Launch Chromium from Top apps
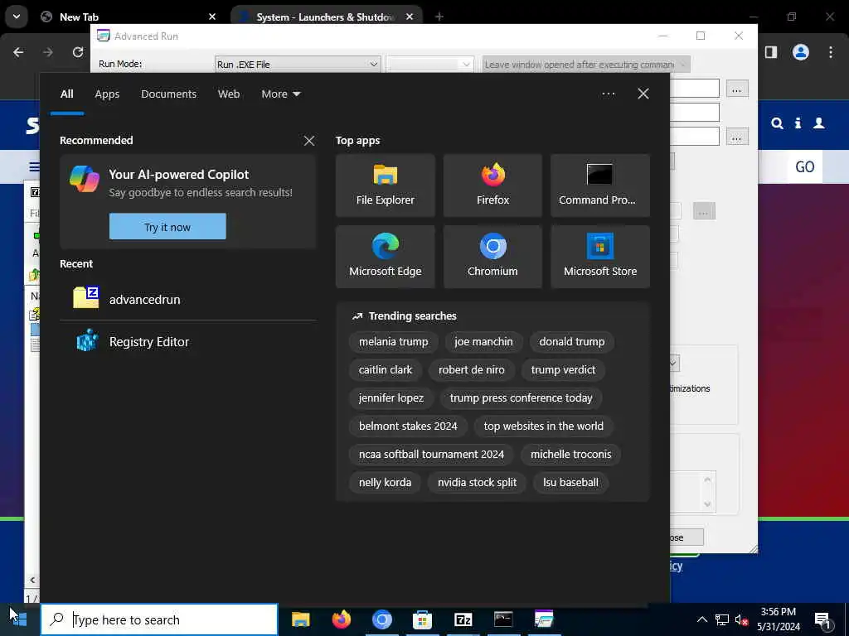The width and height of the screenshot is (849, 636). pyautogui.click(x=492, y=257)
